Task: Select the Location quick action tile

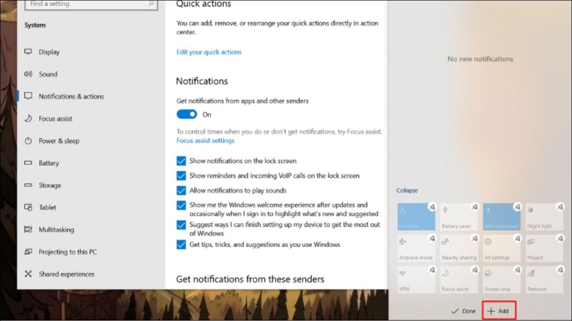Action: point(417,217)
